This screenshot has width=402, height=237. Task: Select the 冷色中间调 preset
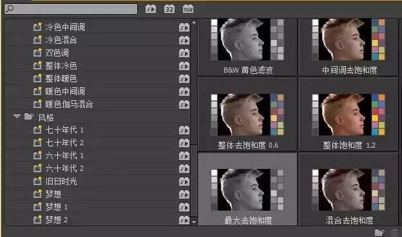coord(65,27)
